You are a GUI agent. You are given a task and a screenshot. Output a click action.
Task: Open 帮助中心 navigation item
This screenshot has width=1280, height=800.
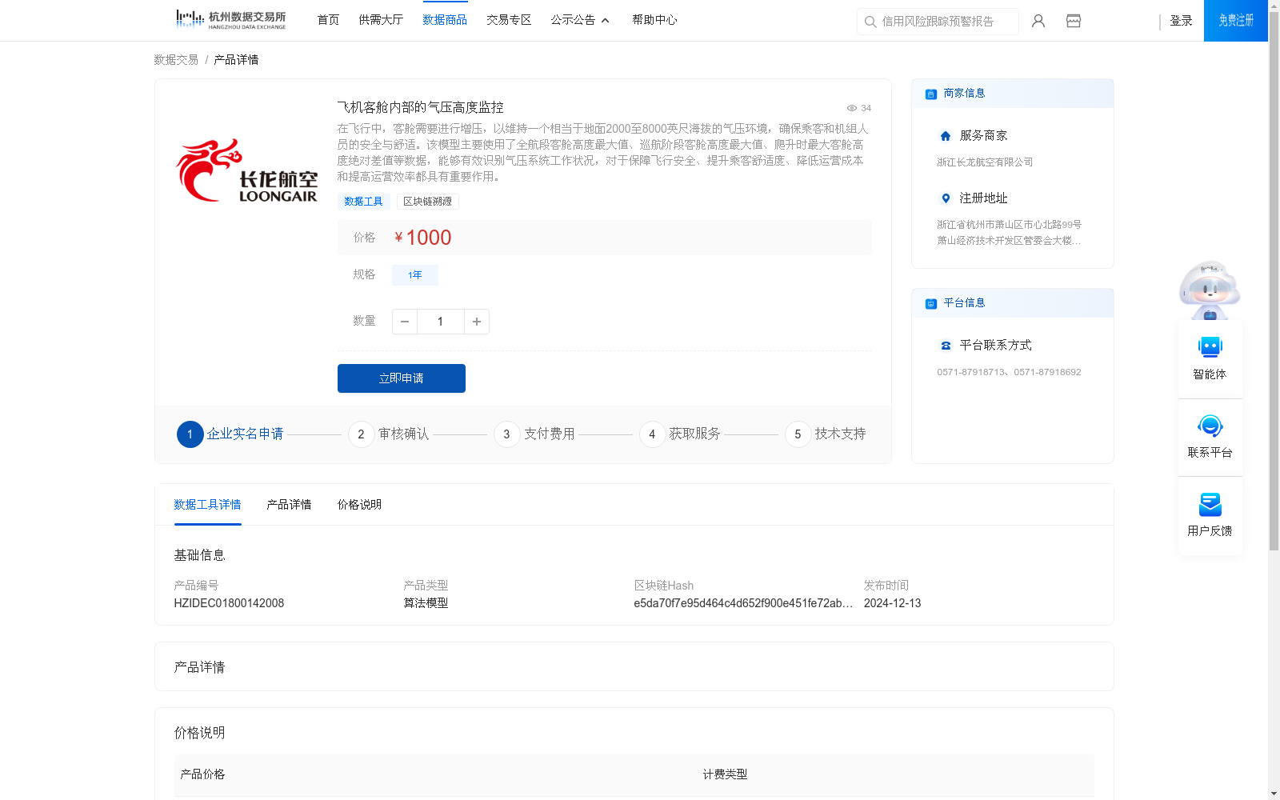654,20
